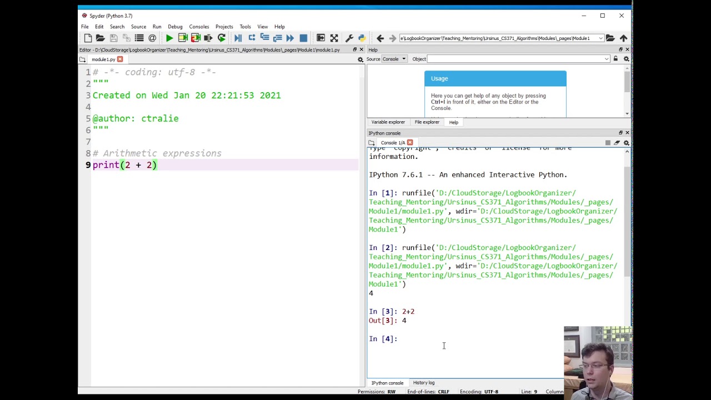Viewport: 711px width, 400px height.
Task: Click the Save file icon
Action: (113, 38)
